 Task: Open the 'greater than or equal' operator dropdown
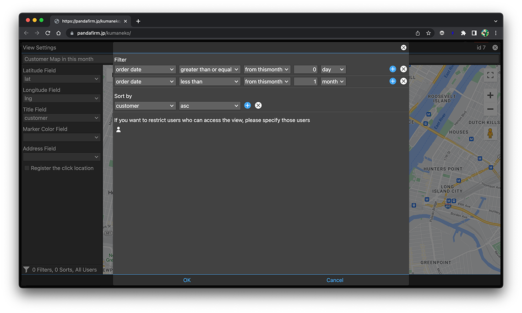coord(209,70)
